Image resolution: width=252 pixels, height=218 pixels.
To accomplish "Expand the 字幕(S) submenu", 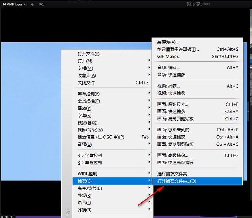I will click(x=85, y=116).
